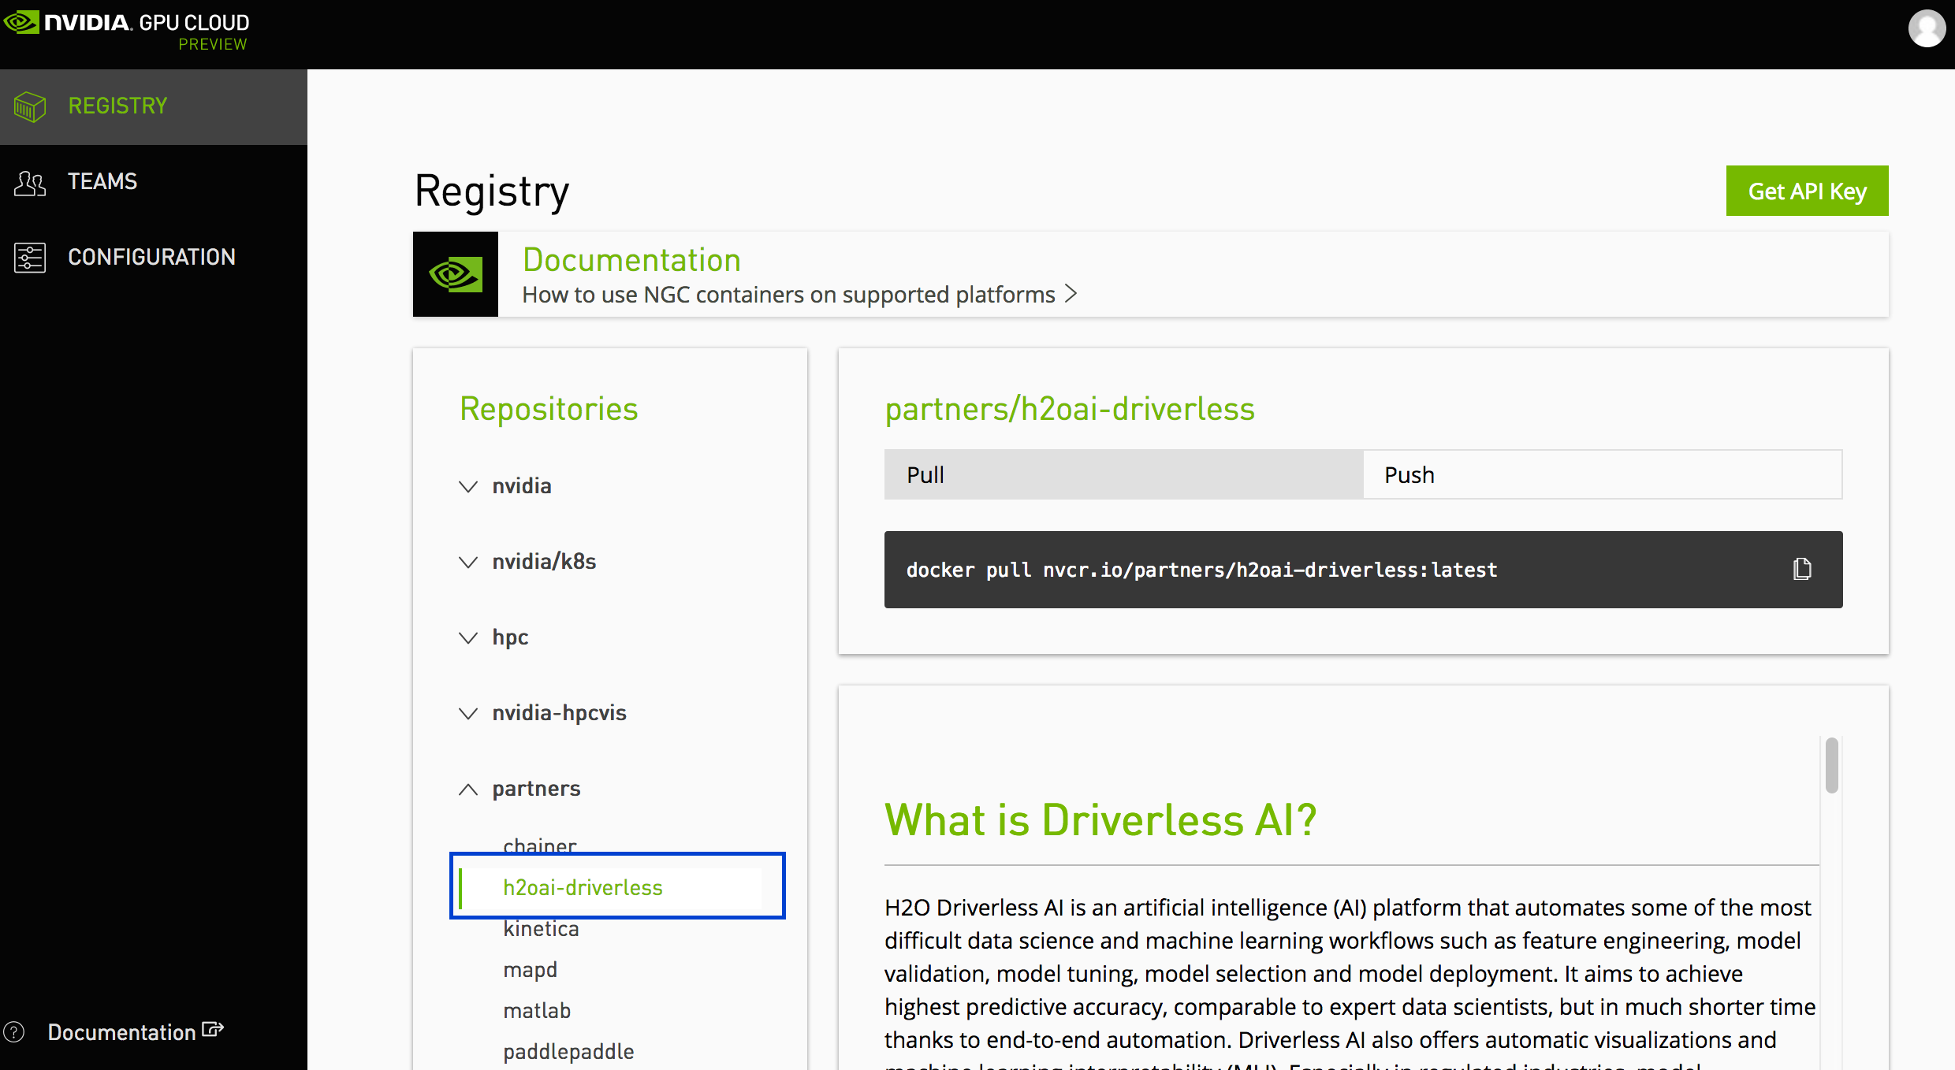This screenshot has width=1955, height=1070.
Task: Click the Registry container icon in sidebar
Action: pyautogui.click(x=30, y=106)
